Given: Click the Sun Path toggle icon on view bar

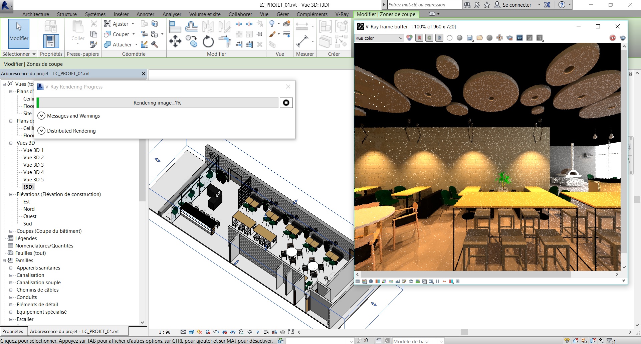Looking at the screenshot, I should (200, 332).
